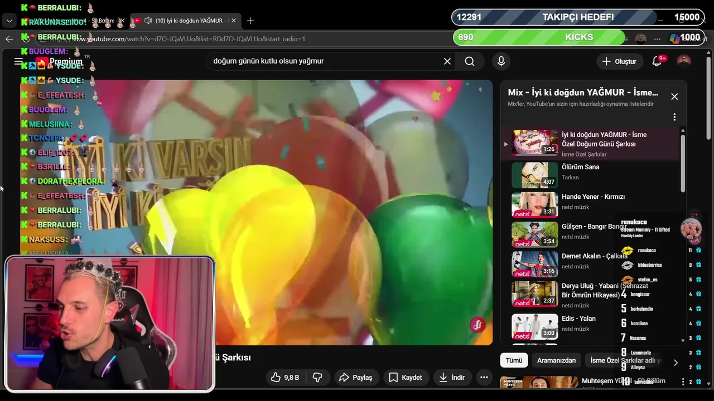Select the İsme Özel Şarkılar chip
Image resolution: width=714 pixels, height=401 pixels.
(625, 360)
